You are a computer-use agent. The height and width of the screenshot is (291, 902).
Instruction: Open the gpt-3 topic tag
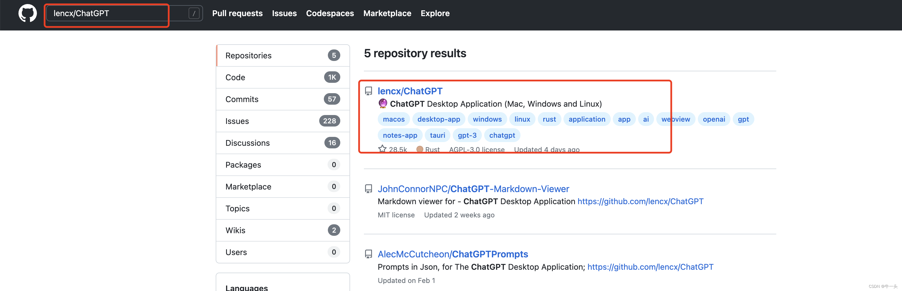pyautogui.click(x=467, y=135)
